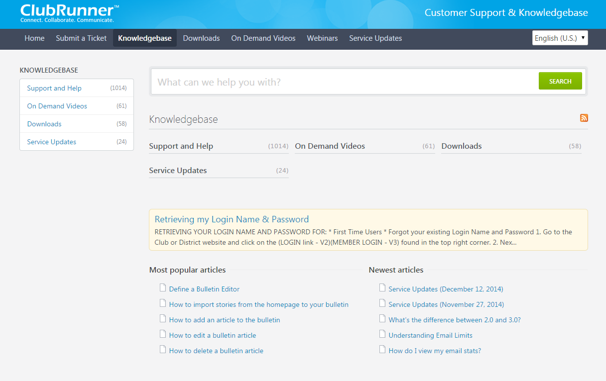Click the document icon beside Define a Bulletin Editor
The image size is (606, 381).
tap(163, 287)
